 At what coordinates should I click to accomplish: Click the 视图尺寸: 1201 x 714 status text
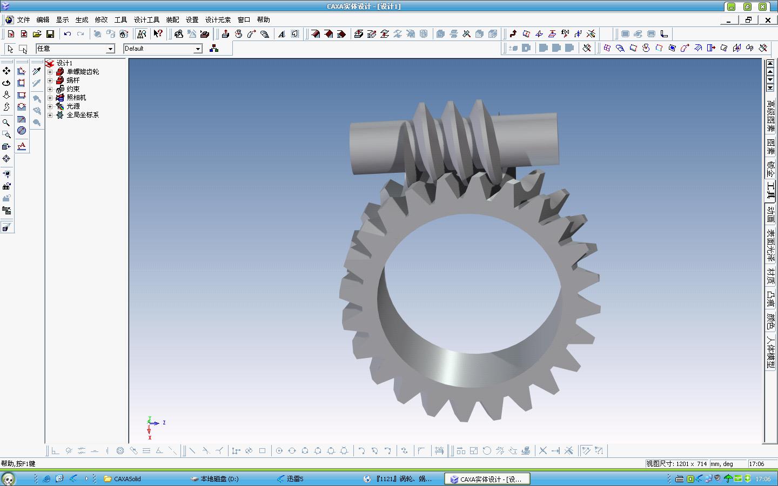click(x=676, y=464)
